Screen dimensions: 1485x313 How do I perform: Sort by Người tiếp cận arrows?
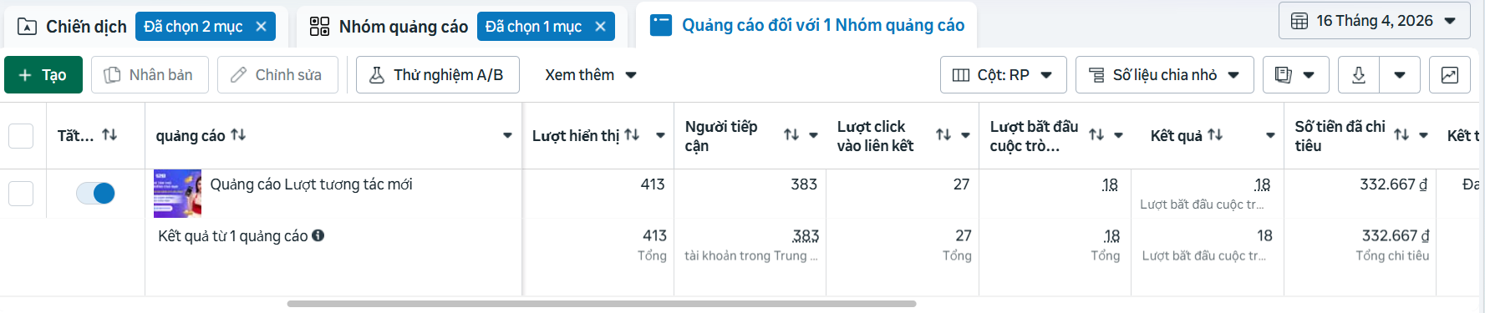791,134
